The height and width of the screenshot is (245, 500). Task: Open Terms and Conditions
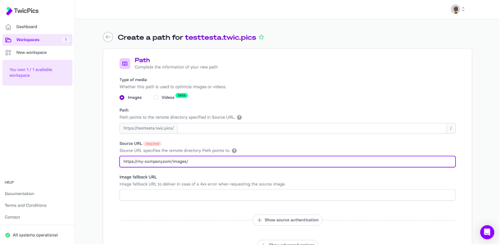pos(25,206)
